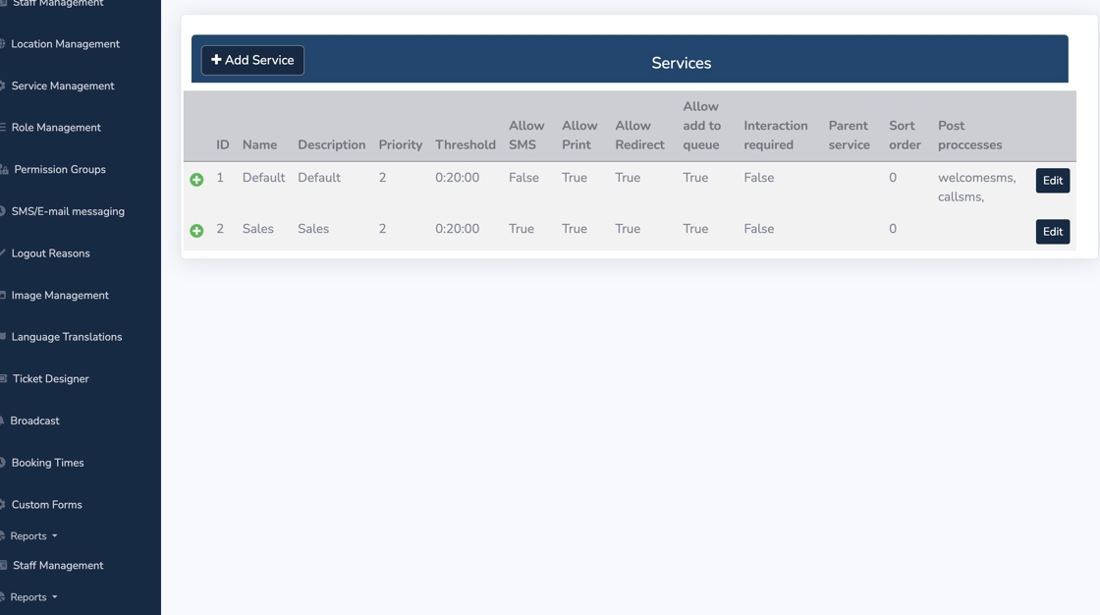
Task: Open Image Management page
Action: [x=60, y=296]
